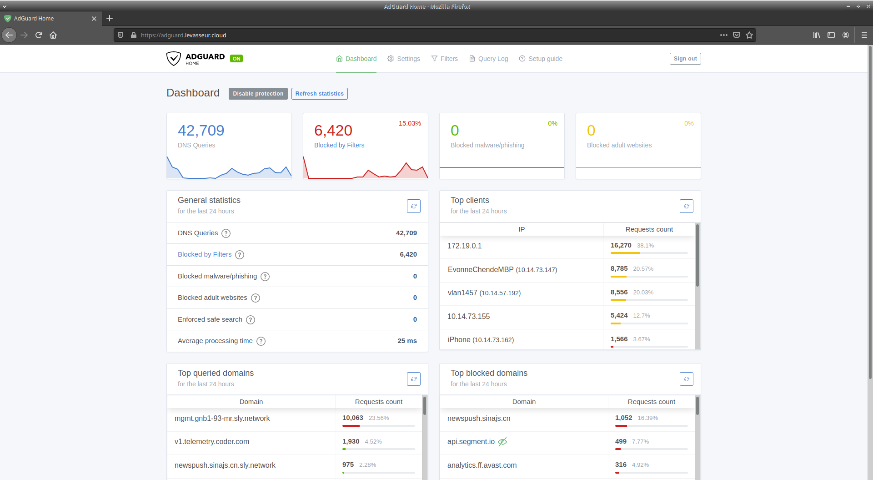
Task: Refresh the General statistics panel
Action: pyautogui.click(x=413, y=206)
